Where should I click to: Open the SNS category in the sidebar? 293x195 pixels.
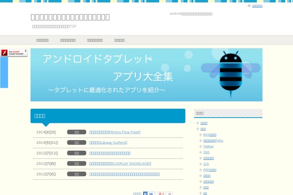click(x=206, y=153)
